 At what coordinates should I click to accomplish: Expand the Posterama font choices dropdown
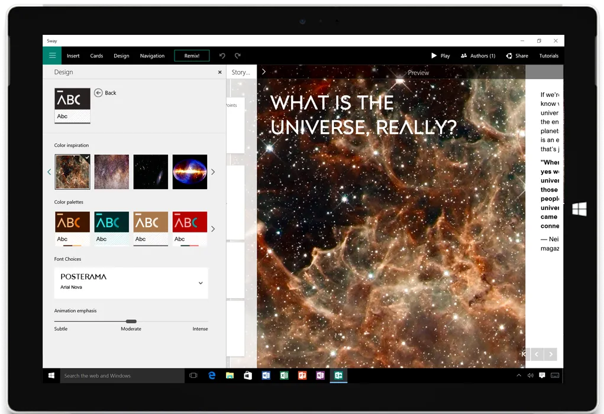pos(201,283)
